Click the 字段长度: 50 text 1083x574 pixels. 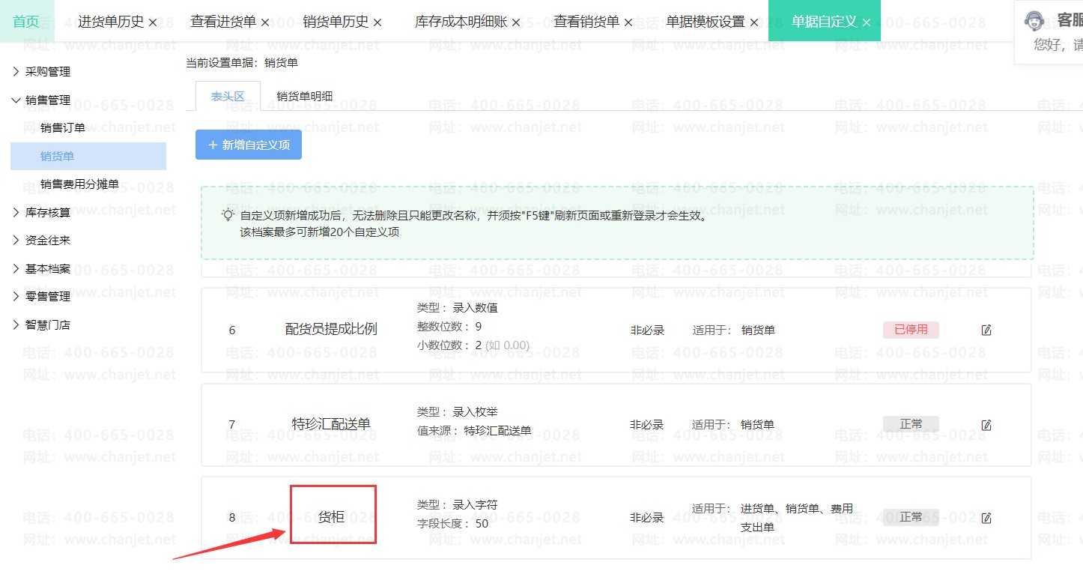click(x=452, y=523)
